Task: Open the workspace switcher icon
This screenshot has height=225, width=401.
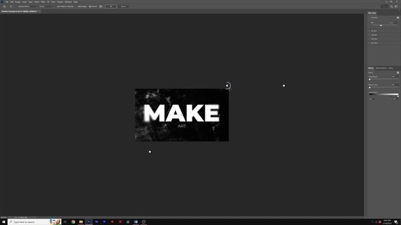Action: [x=397, y=6]
